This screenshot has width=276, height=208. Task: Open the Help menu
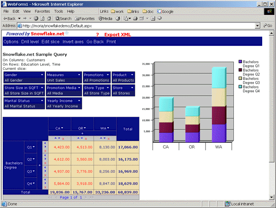point(71,11)
